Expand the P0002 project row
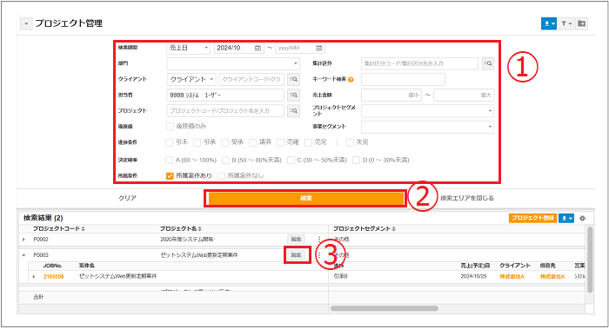Image resolution: width=609 pixels, height=329 pixels. pyautogui.click(x=23, y=240)
